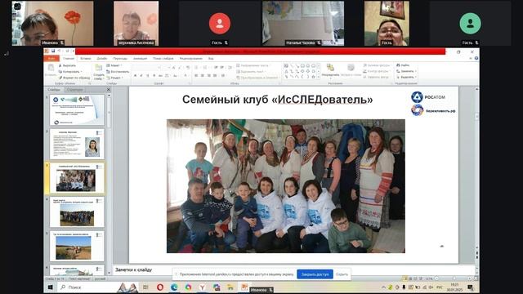This screenshot has height=294, width=523.
Task: Click the PowerPoint help question icon
Action: click(x=476, y=58)
